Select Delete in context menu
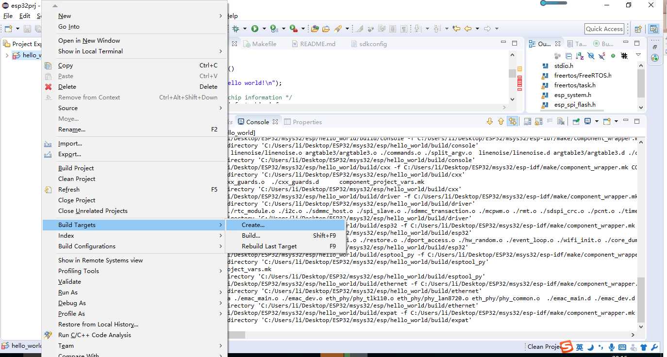The width and height of the screenshot is (667, 357). tap(134, 87)
